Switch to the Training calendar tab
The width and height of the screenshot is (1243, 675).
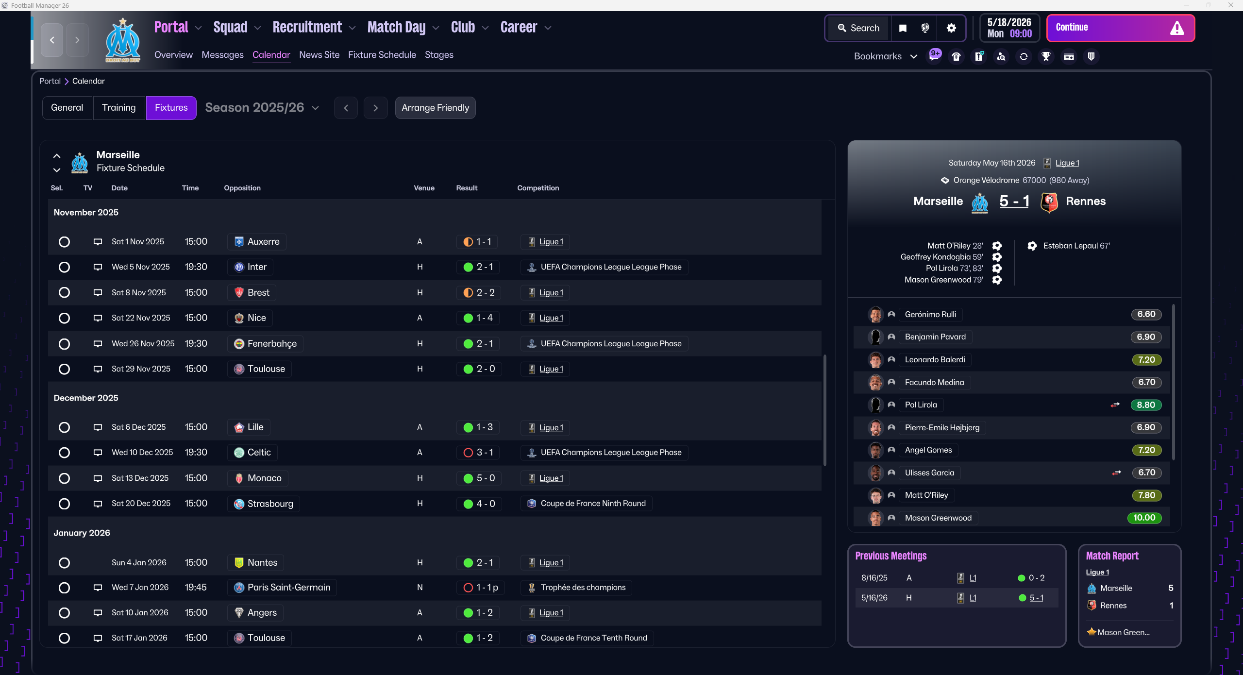pyautogui.click(x=118, y=108)
